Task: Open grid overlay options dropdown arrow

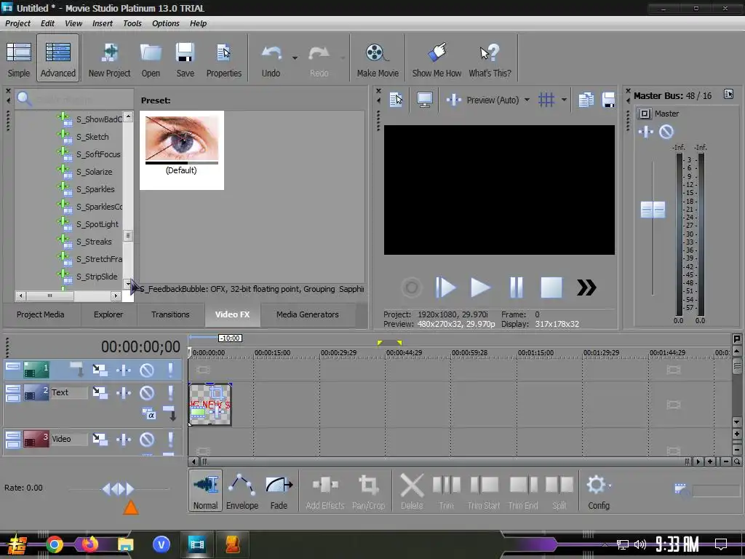Action: (x=564, y=100)
